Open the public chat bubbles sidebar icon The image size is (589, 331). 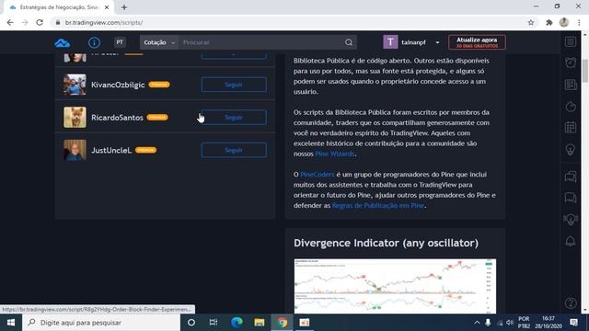point(571,177)
